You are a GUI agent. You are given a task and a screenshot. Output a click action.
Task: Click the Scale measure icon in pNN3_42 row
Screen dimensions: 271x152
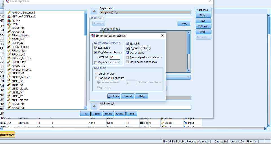point(163,123)
